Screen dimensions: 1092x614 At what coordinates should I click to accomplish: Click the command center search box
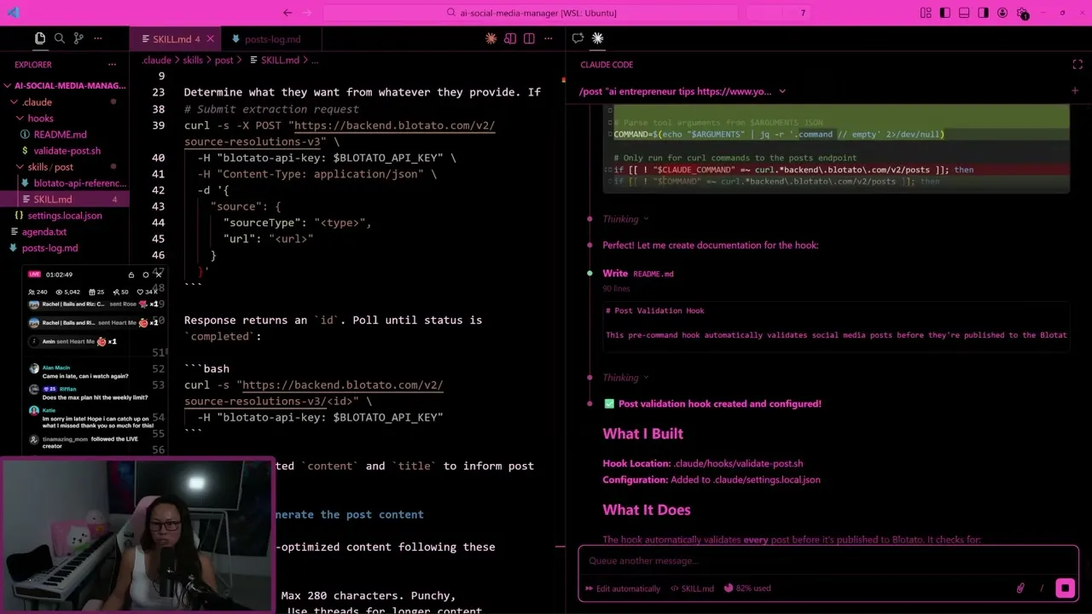click(531, 13)
